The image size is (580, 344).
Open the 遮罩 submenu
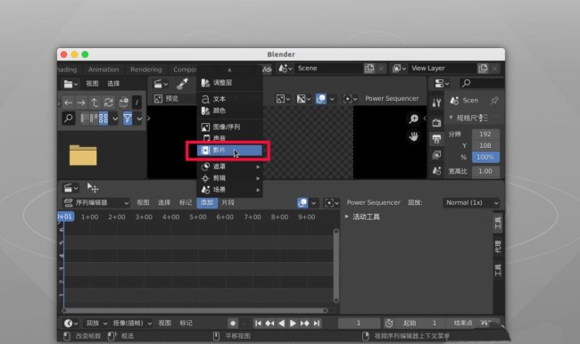click(229, 167)
